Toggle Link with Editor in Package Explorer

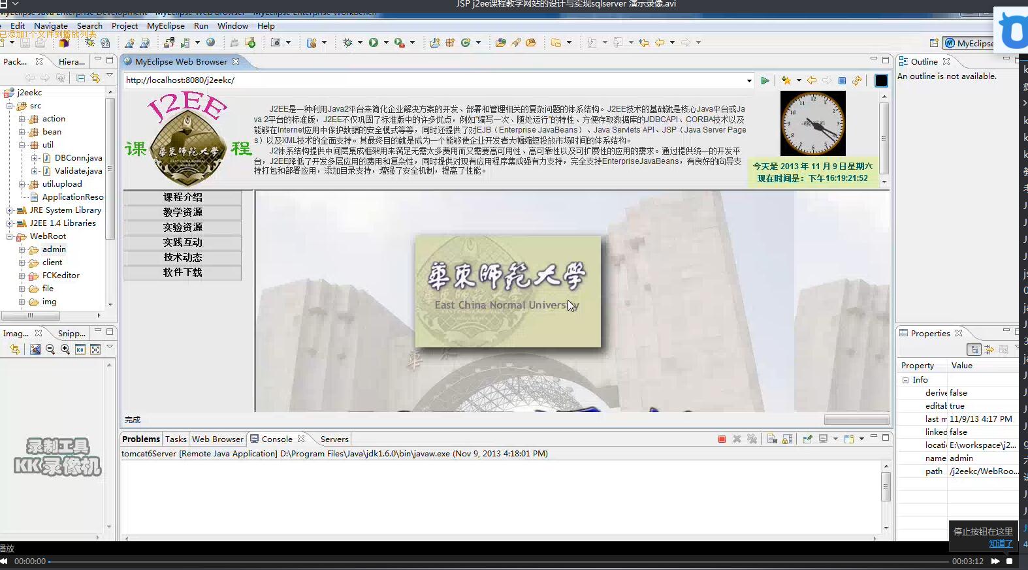point(95,78)
